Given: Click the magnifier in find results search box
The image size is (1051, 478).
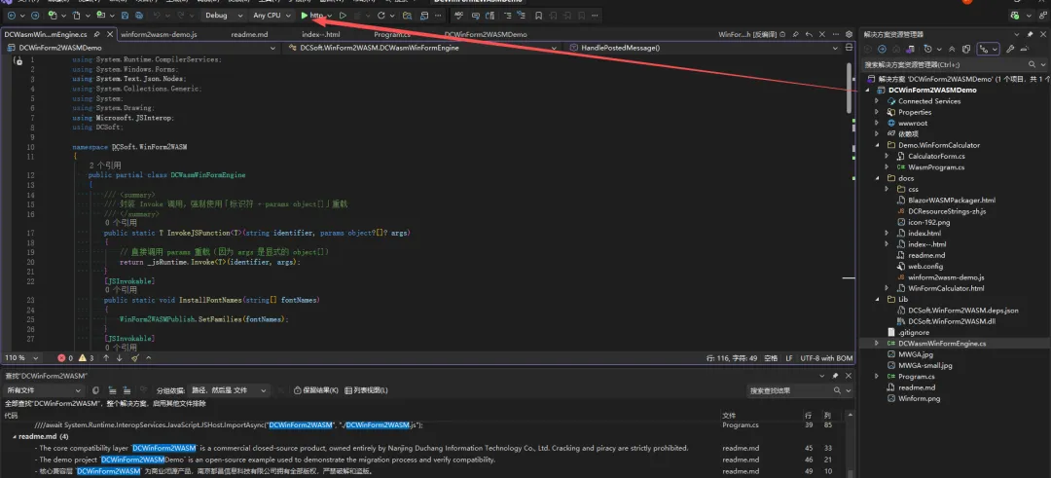Looking at the screenshot, I should pos(837,390).
